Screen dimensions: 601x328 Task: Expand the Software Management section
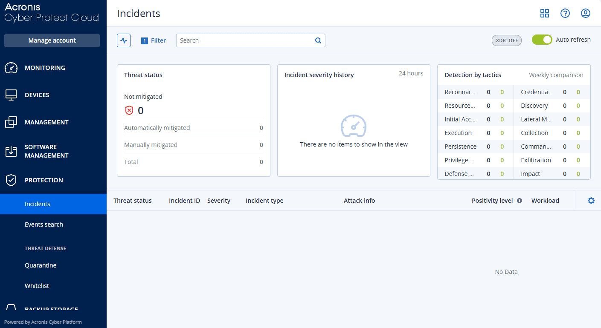point(46,151)
